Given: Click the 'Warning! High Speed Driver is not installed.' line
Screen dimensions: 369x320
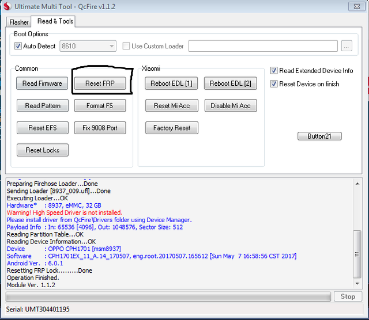Looking at the screenshot, I should click(65, 212).
